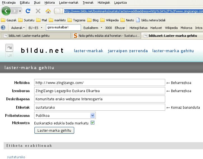Open the Sustatu bookmarks folder

click(26, 20)
